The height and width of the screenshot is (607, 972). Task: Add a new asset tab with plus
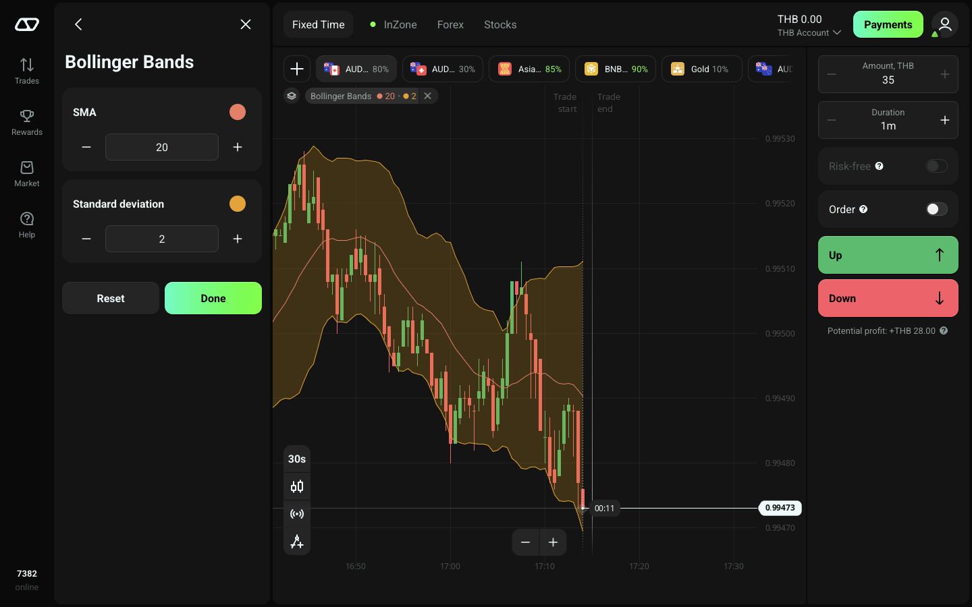[297, 69]
